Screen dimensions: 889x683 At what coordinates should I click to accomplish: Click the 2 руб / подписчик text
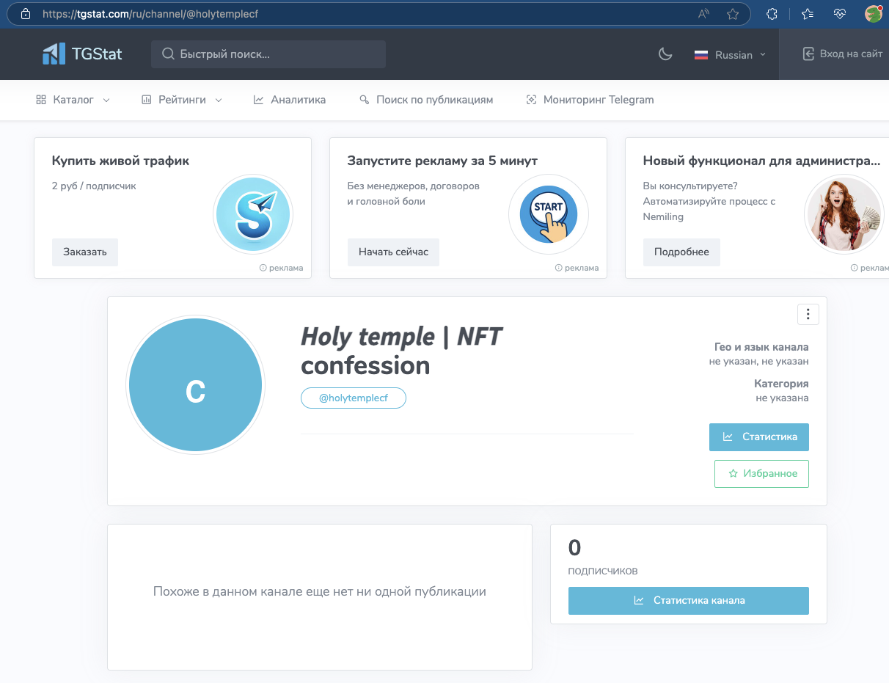tap(94, 186)
